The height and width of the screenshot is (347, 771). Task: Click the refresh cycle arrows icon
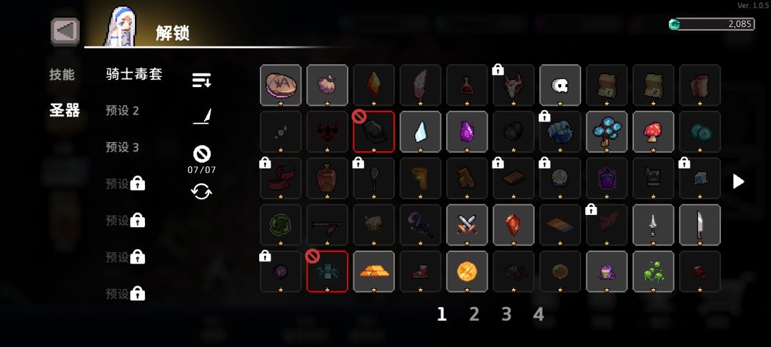click(x=201, y=191)
